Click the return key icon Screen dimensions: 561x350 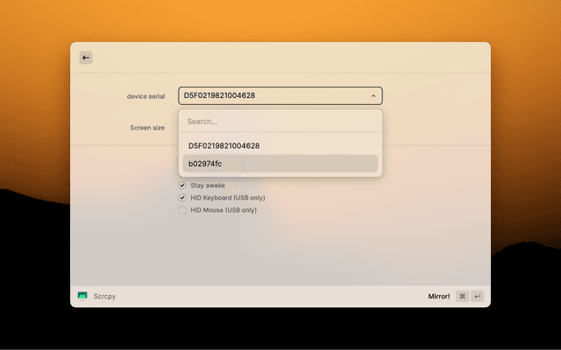(x=477, y=297)
